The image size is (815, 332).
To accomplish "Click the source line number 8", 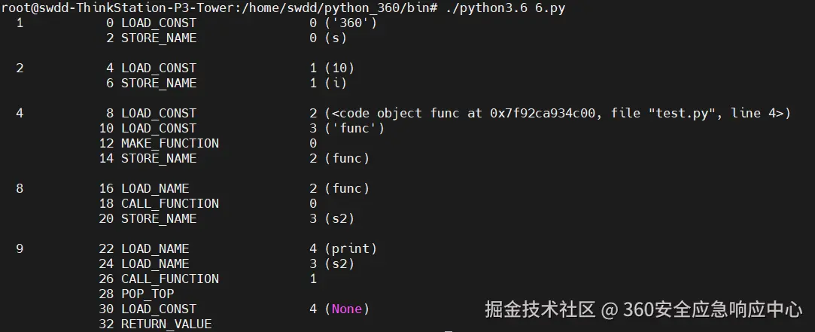I will [x=20, y=188].
